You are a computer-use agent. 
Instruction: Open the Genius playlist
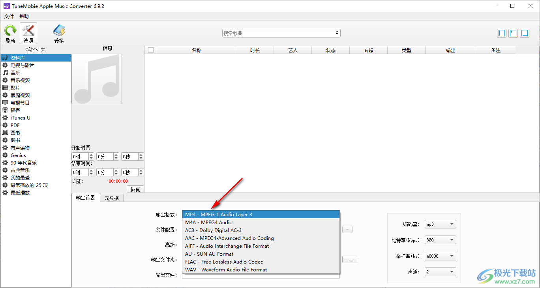[36, 155]
